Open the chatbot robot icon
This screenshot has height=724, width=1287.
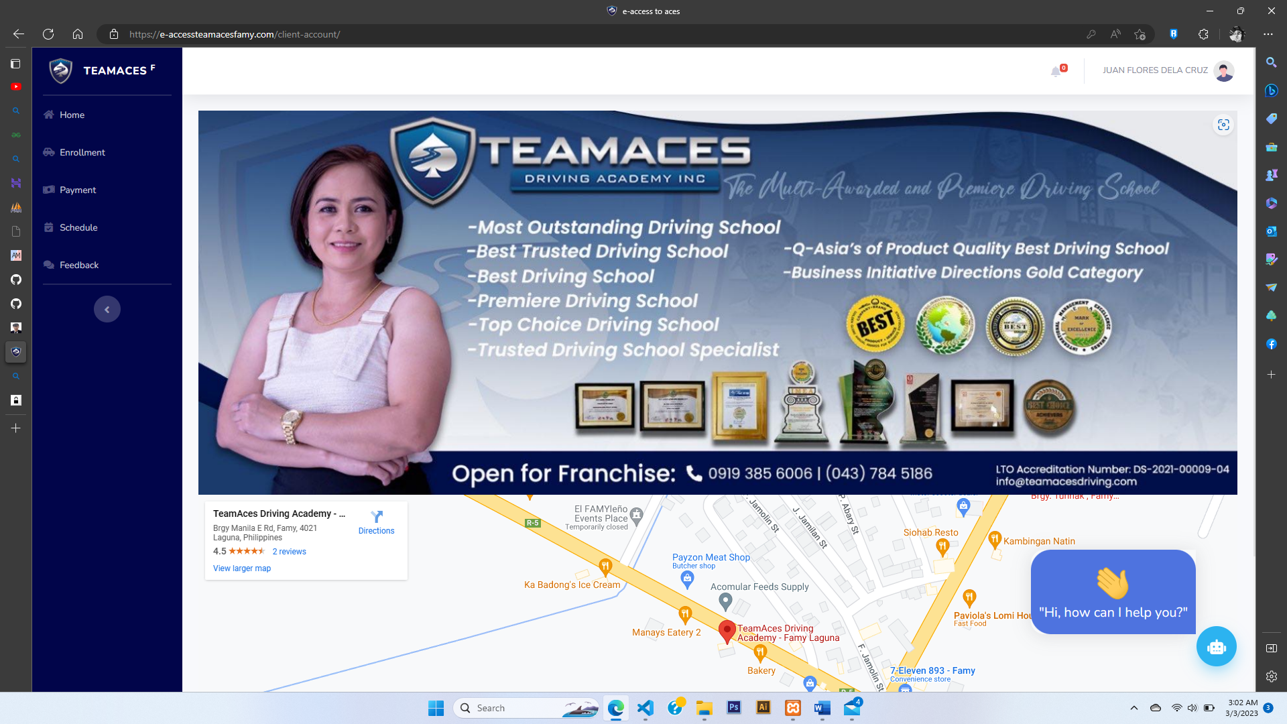pyautogui.click(x=1216, y=646)
